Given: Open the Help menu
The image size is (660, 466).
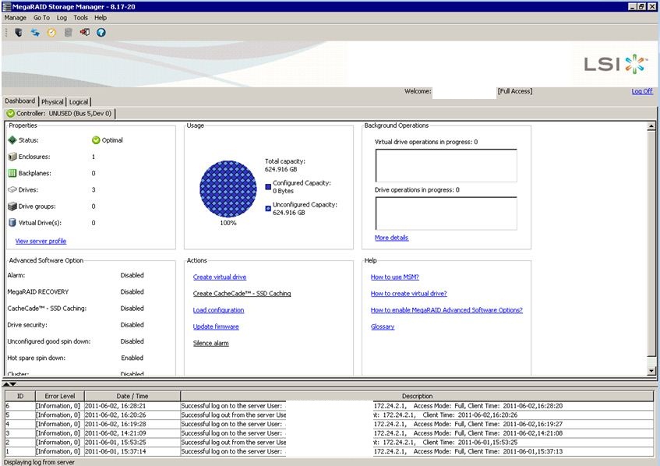Looking at the screenshot, I should [x=101, y=18].
